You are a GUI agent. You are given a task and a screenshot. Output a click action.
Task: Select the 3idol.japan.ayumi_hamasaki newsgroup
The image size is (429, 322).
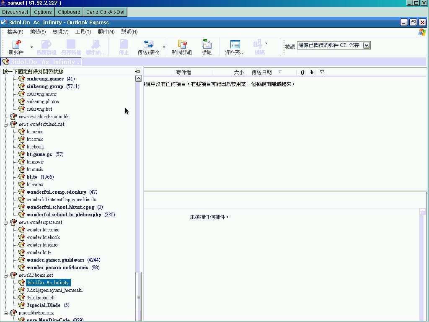click(x=54, y=290)
